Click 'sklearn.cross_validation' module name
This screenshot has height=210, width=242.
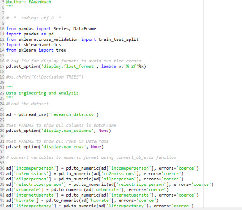pos(48,39)
